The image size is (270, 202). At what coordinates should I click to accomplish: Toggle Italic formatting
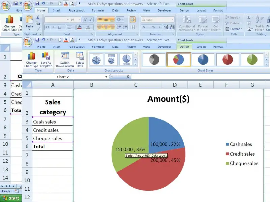[53, 27]
